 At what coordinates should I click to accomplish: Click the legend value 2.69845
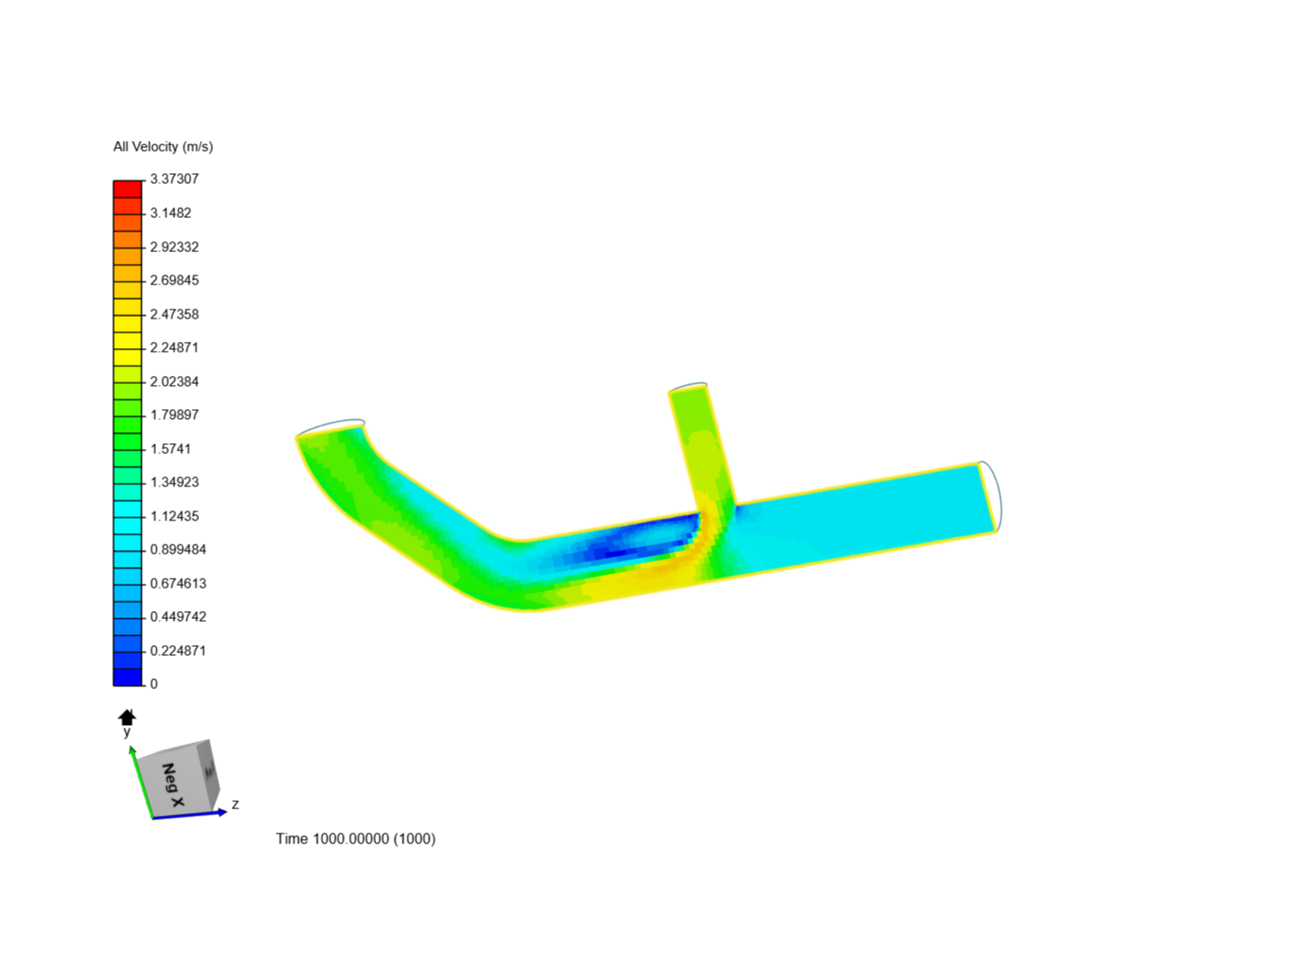pos(174,280)
